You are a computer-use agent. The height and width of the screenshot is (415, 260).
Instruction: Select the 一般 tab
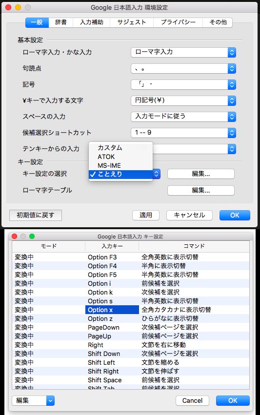coord(37,22)
